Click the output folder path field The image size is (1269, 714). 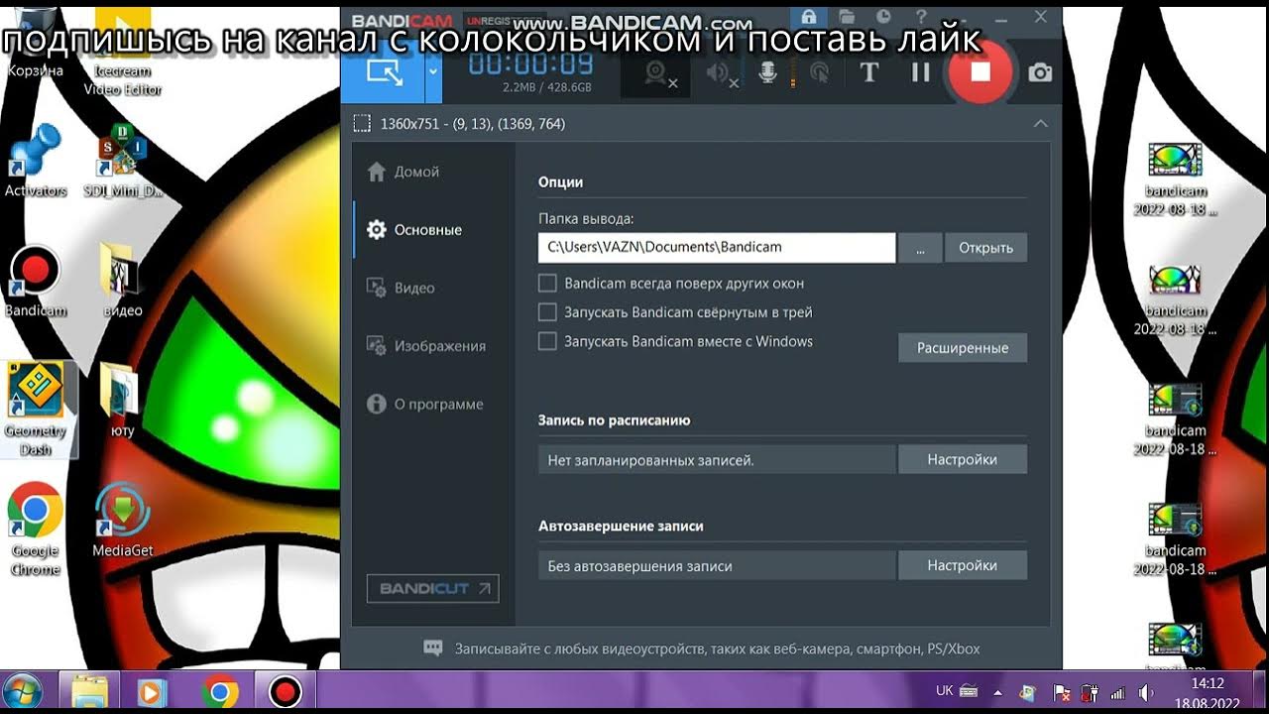pos(717,247)
